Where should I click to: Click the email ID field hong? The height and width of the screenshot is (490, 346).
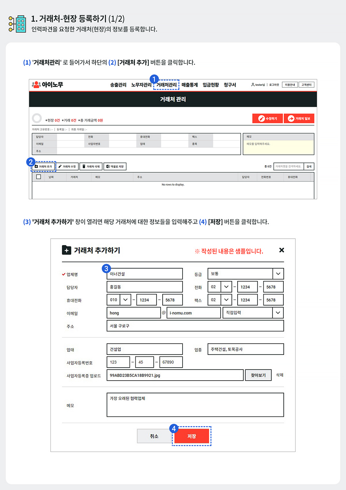pos(133,313)
